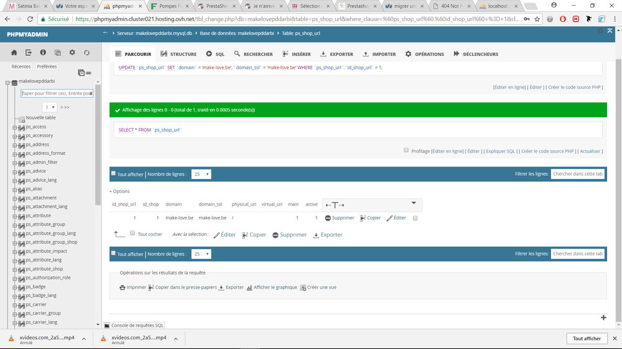Click the Afficher le graphique chart icon
This screenshot has width=622, height=349.
tap(249, 288)
